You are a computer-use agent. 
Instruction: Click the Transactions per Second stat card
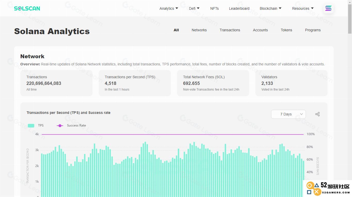(x=135, y=83)
